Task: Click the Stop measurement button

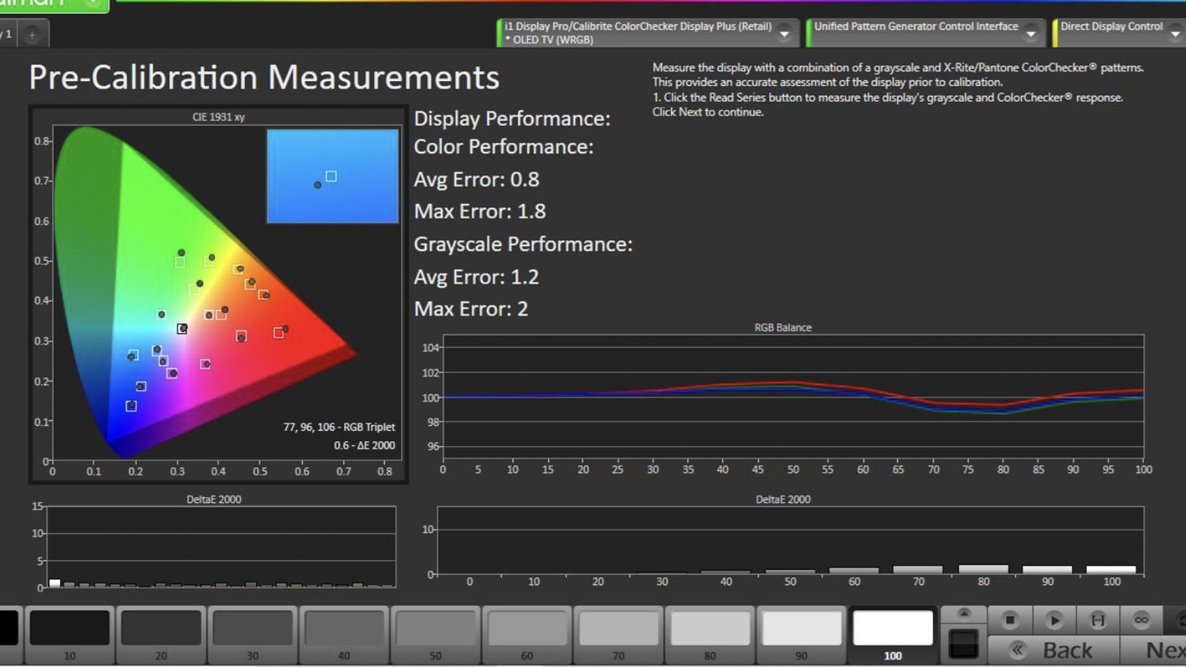Action: click(1010, 619)
